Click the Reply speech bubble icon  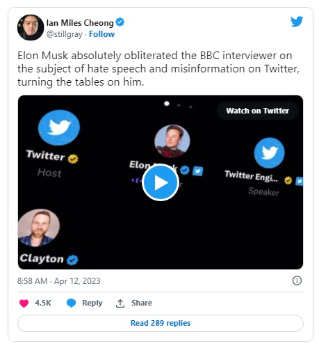tap(71, 303)
